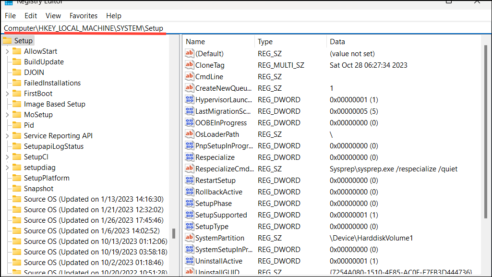Image resolution: width=492 pixels, height=277 pixels.
Task: Click the RestartSetup DWORD icon
Action: 189,180
